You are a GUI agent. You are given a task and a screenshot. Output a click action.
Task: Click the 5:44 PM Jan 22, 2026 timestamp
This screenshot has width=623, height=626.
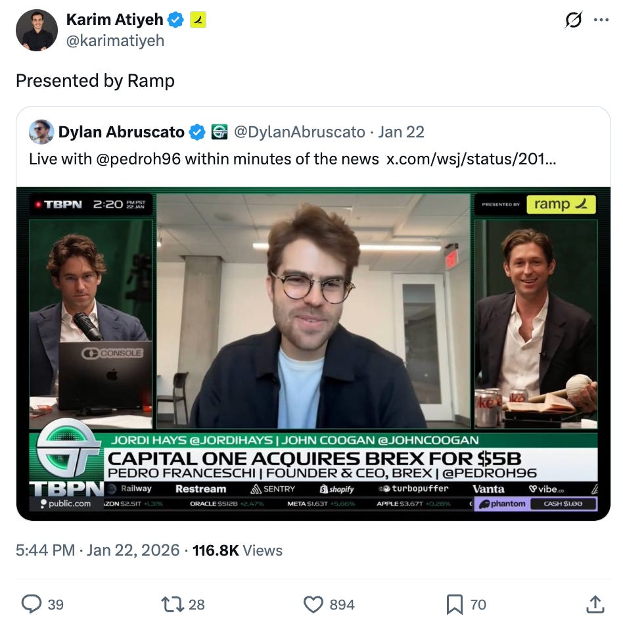[98, 550]
